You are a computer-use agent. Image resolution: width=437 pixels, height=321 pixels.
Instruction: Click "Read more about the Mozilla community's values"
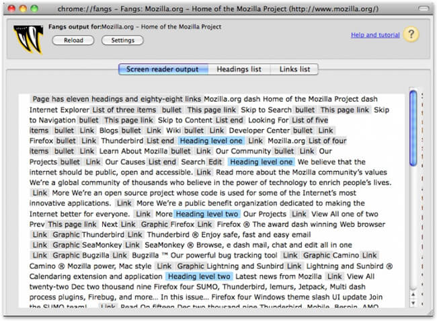pyautogui.click(x=302, y=172)
